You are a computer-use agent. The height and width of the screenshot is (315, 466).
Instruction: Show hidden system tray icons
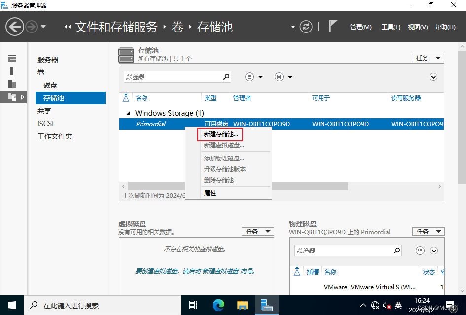[x=363, y=305]
